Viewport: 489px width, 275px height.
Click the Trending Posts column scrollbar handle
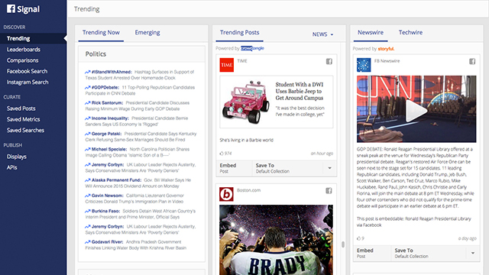(343, 244)
